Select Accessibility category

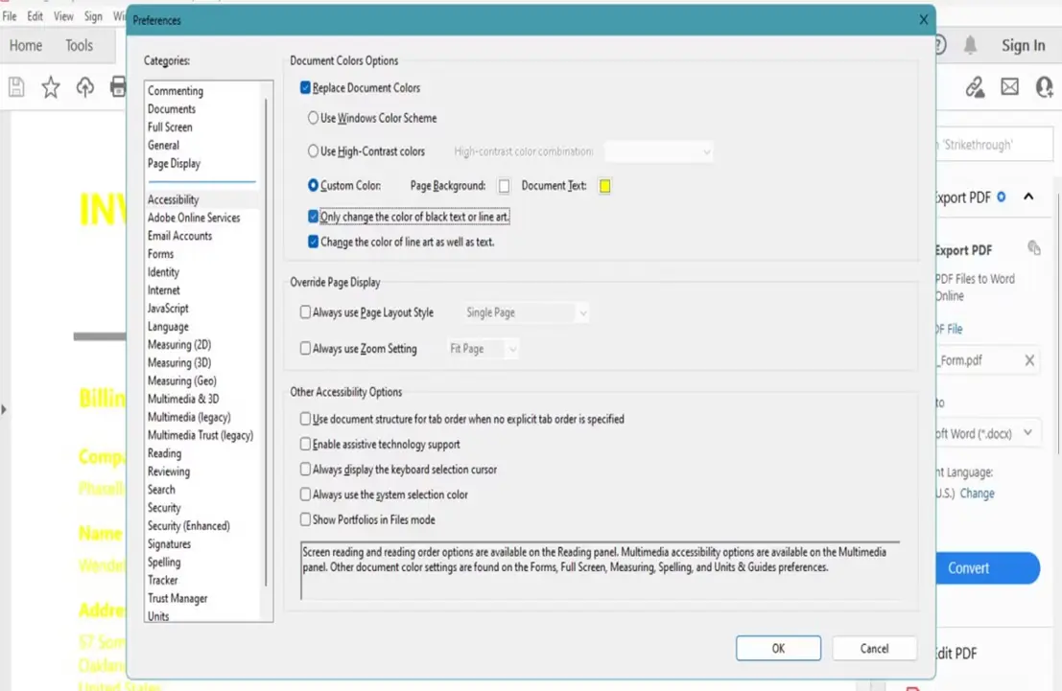(174, 199)
